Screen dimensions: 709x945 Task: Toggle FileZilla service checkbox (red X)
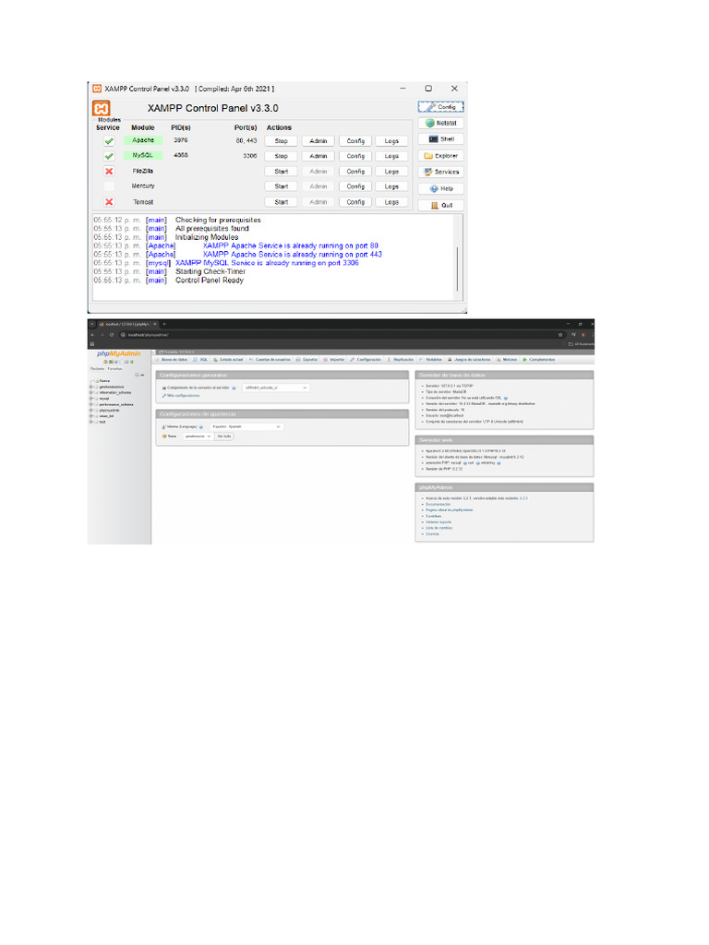tap(109, 171)
